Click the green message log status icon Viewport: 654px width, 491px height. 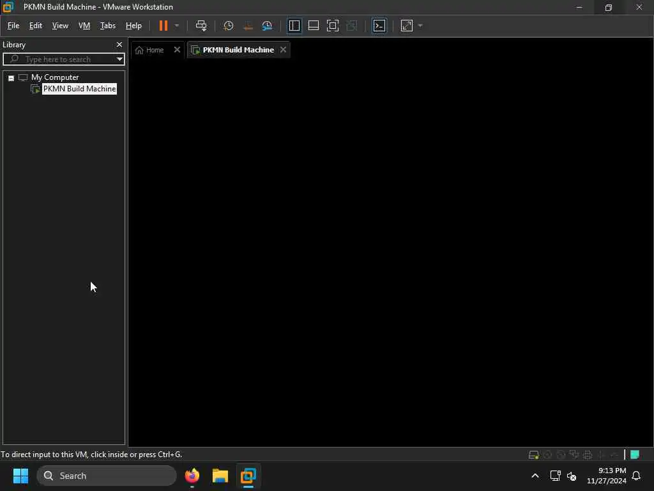tap(635, 455)
